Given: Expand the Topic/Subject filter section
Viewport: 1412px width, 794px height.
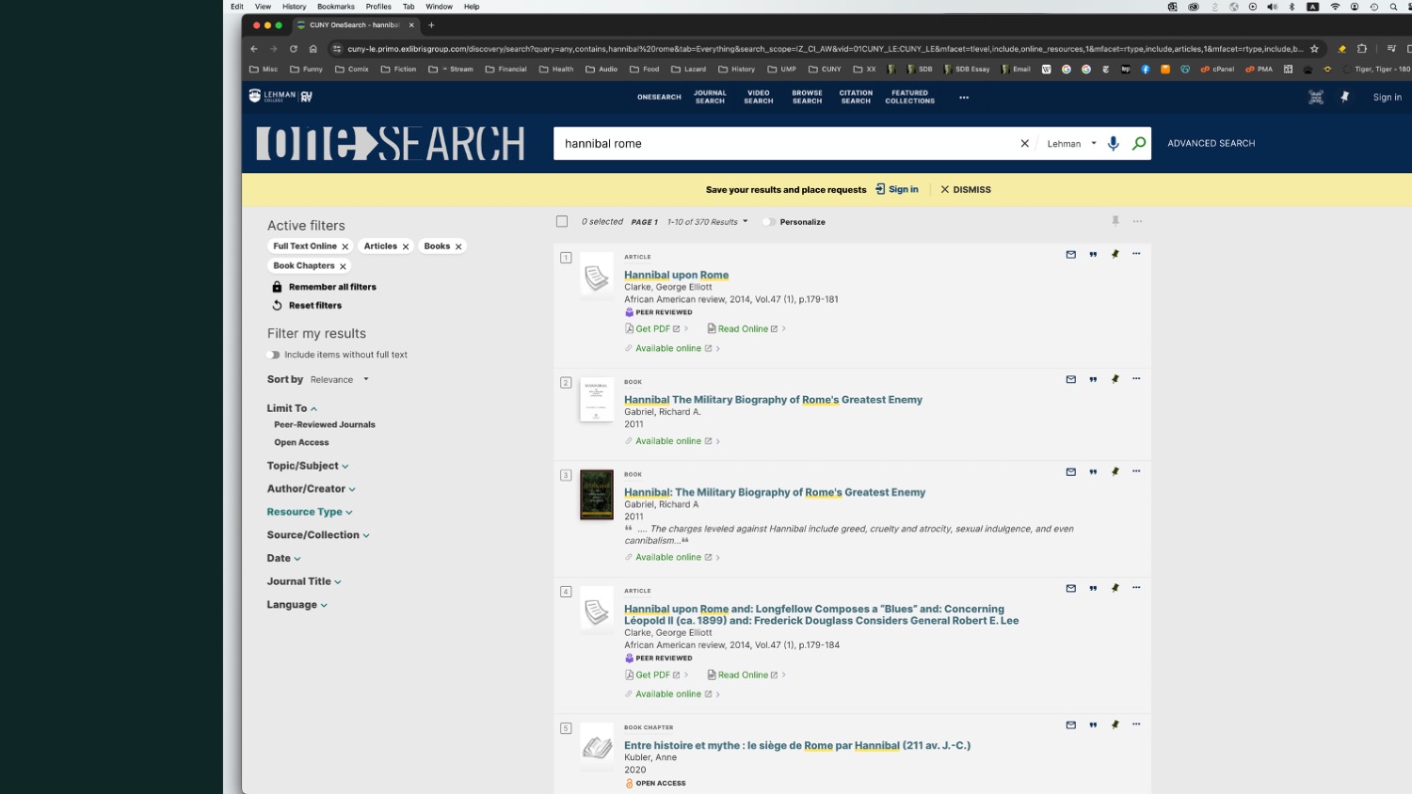Looking at the screenshot, I should point(307,466).
